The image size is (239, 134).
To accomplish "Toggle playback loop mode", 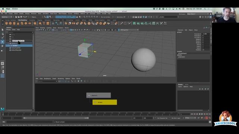I will pyautogui.click(x=199, y=118).
